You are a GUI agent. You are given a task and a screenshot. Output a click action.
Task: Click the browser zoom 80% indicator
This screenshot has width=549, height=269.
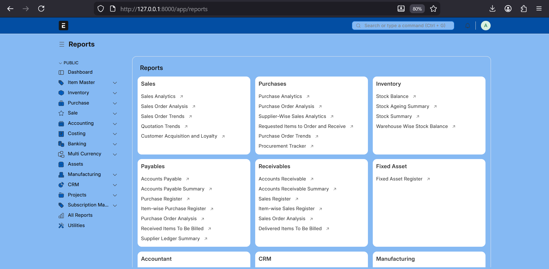[417, 9]
